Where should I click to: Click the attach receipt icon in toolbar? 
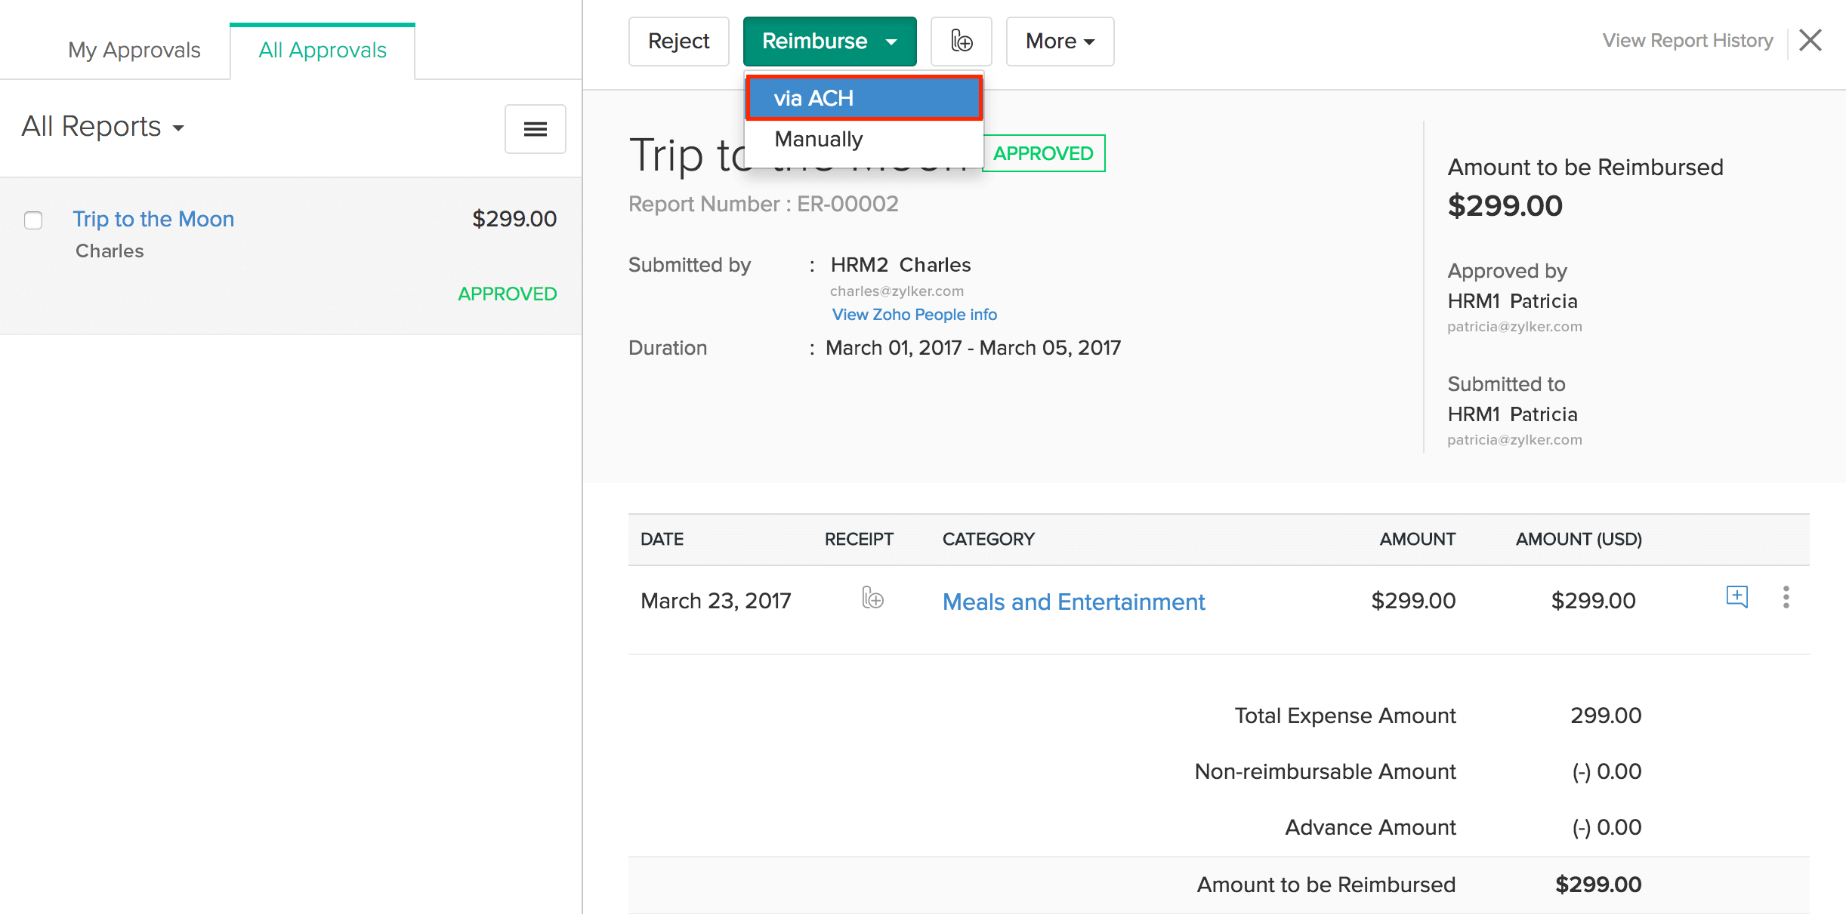961,42
